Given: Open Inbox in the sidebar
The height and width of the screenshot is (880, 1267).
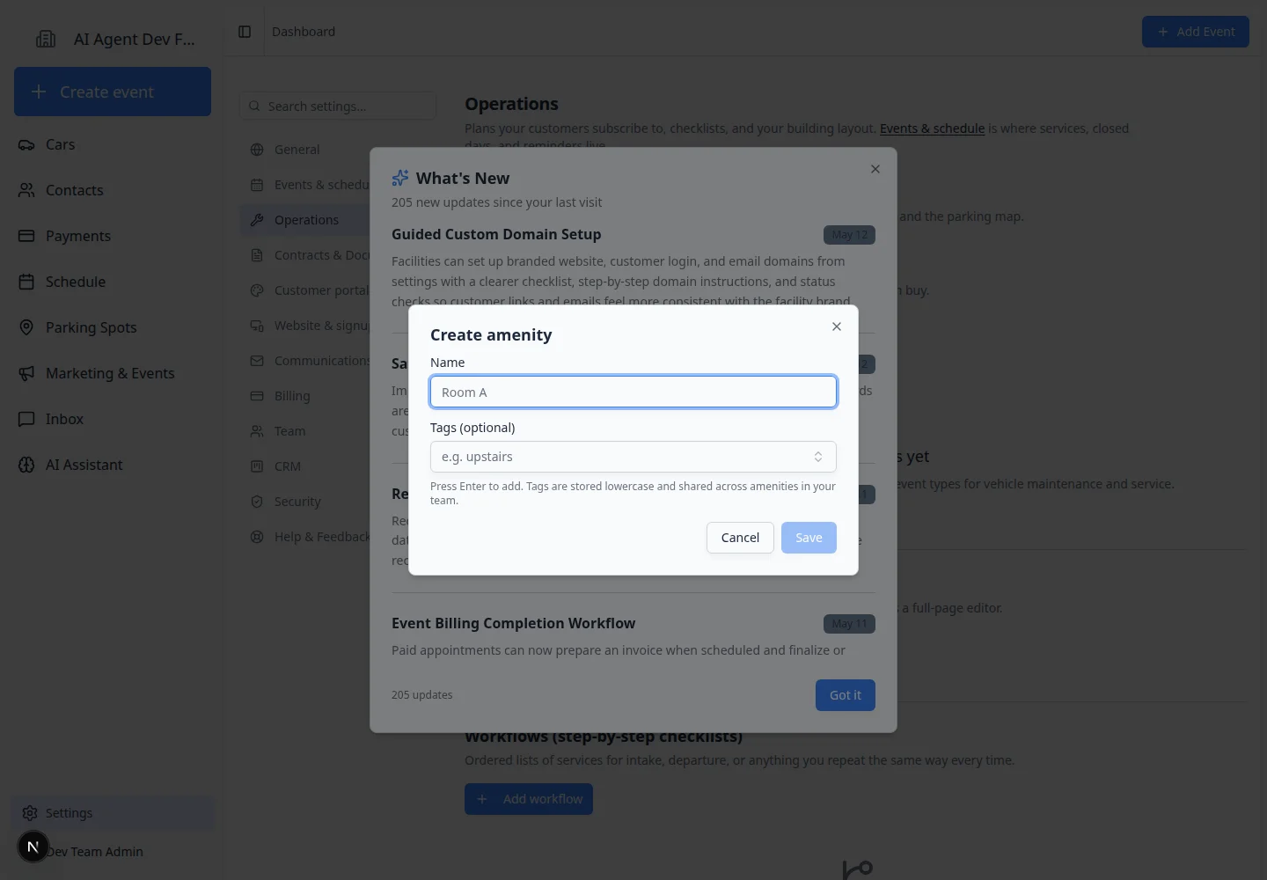Looking at the screenshot, I should 113,419.
